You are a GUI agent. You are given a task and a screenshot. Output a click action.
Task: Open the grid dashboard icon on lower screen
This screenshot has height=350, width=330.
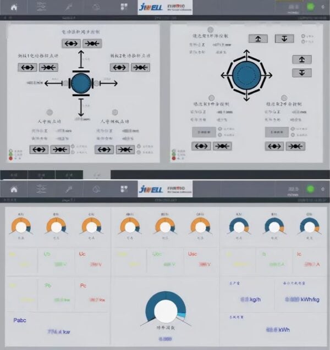click(x=124, y=189)
